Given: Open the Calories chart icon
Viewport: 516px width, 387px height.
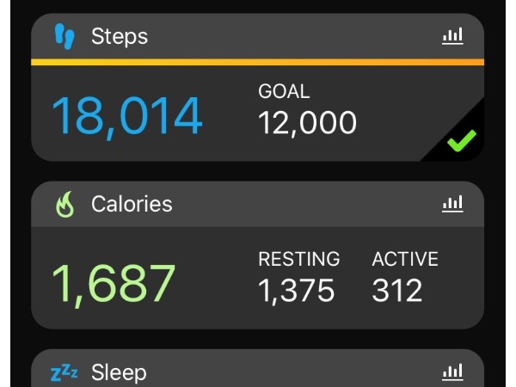Looking at the screenshot, I should point(452,204).
